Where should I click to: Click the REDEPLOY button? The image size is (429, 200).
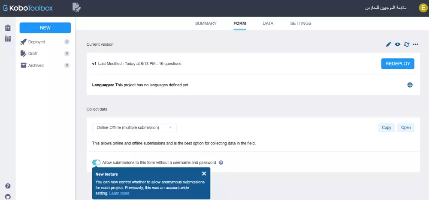[x=398, y=64]
